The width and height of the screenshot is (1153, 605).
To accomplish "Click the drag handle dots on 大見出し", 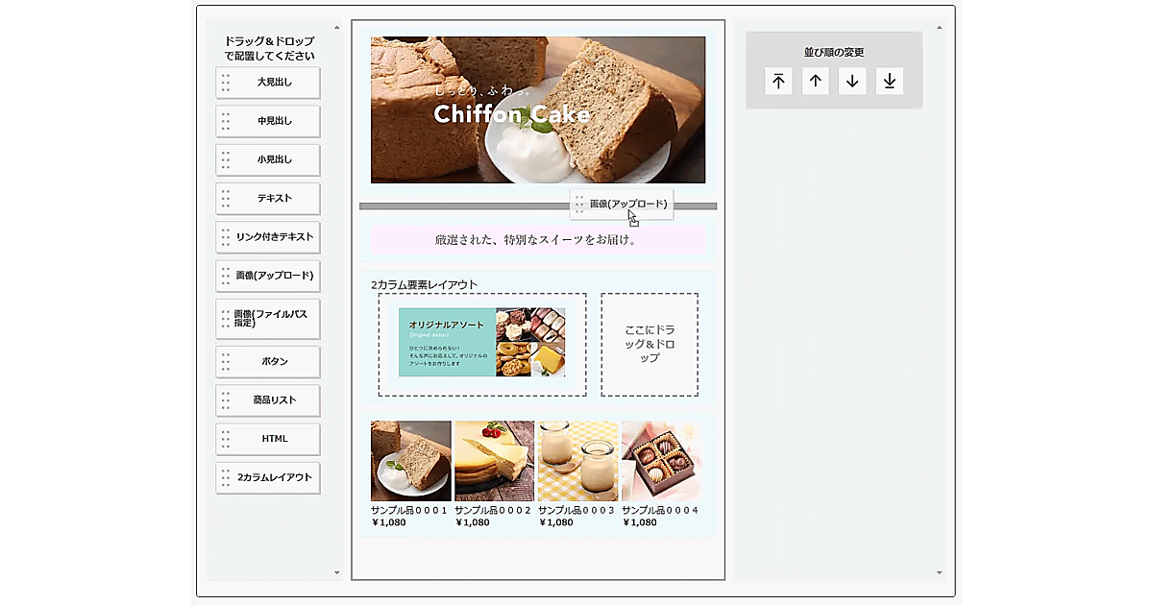I will (x=226, y=83).
